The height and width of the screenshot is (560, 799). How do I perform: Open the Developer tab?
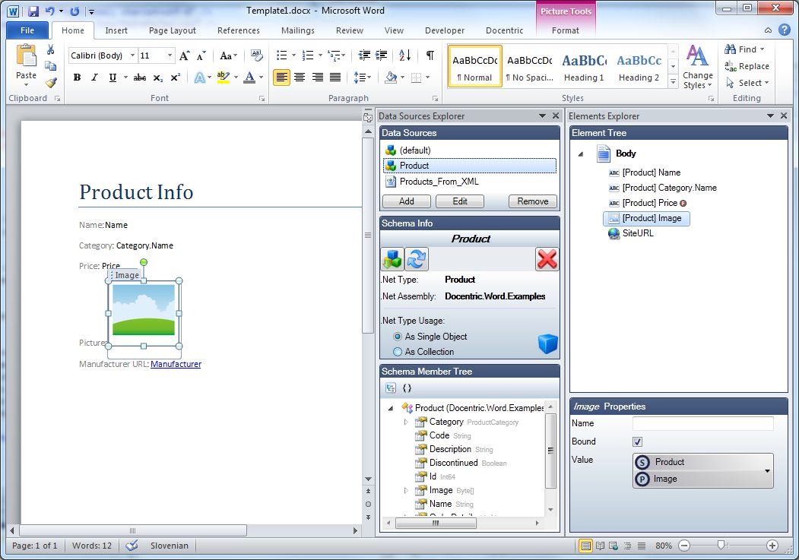(x=444, y=30)
